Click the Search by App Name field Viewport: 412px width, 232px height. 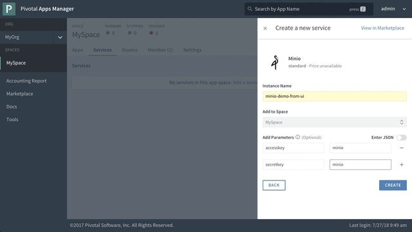click(x=309, y=9)
